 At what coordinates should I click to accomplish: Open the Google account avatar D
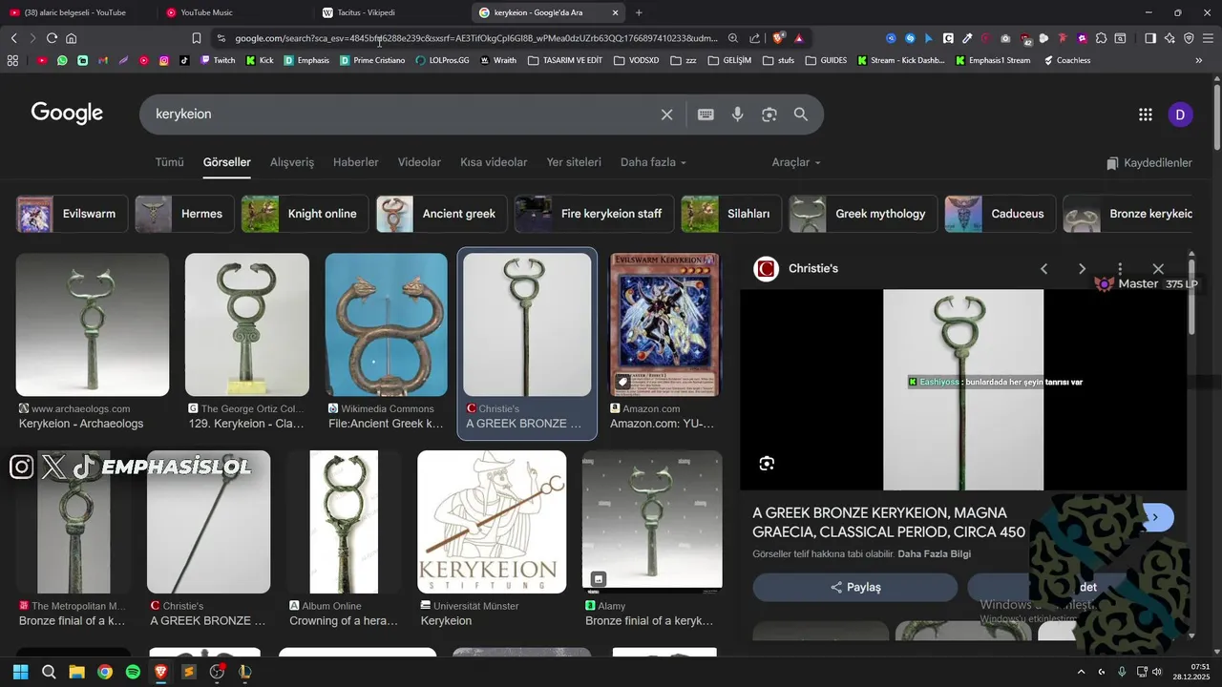[x=1180, y=114]
